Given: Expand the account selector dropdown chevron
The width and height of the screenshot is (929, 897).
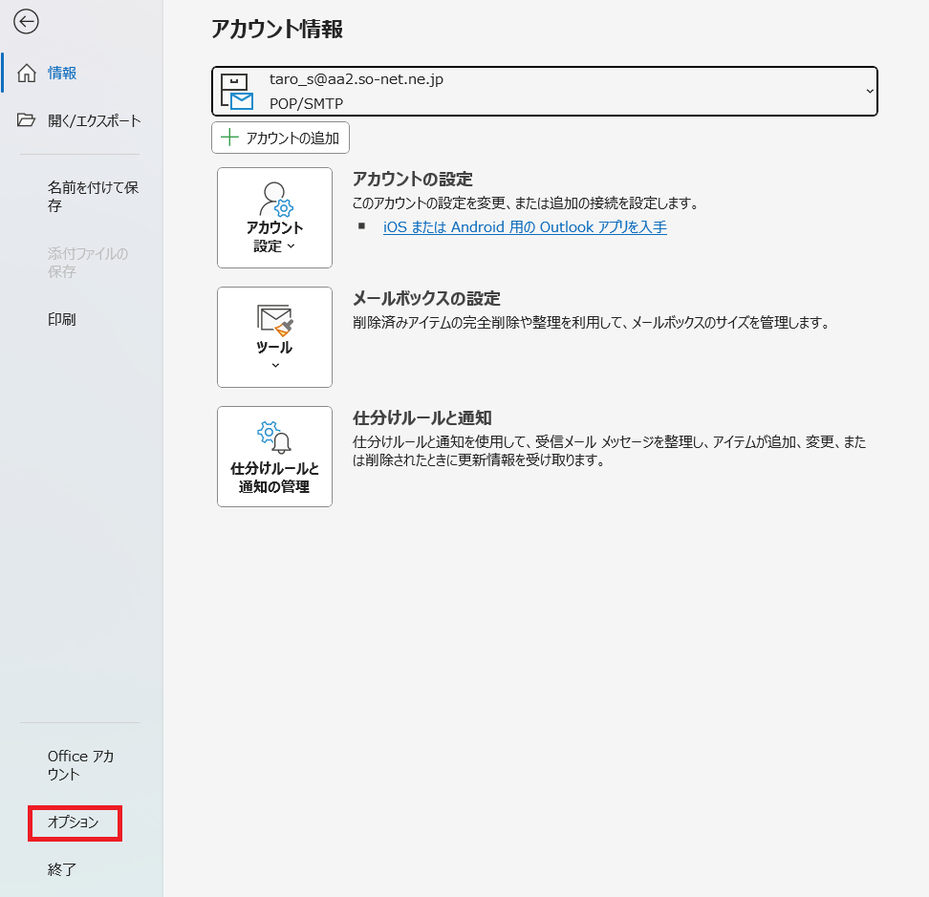Looking at the screenshot, I should point(869,91).
